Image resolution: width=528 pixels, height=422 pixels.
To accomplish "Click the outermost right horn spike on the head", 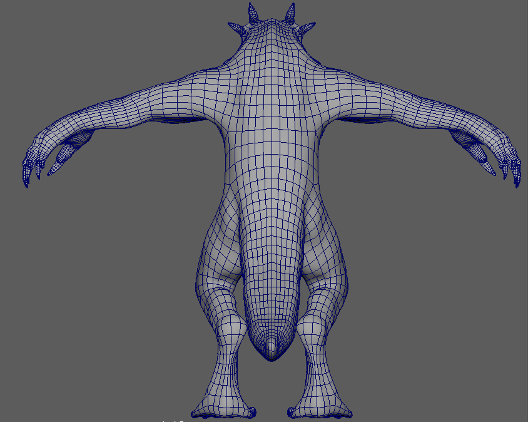I will [x=305, y=29].
